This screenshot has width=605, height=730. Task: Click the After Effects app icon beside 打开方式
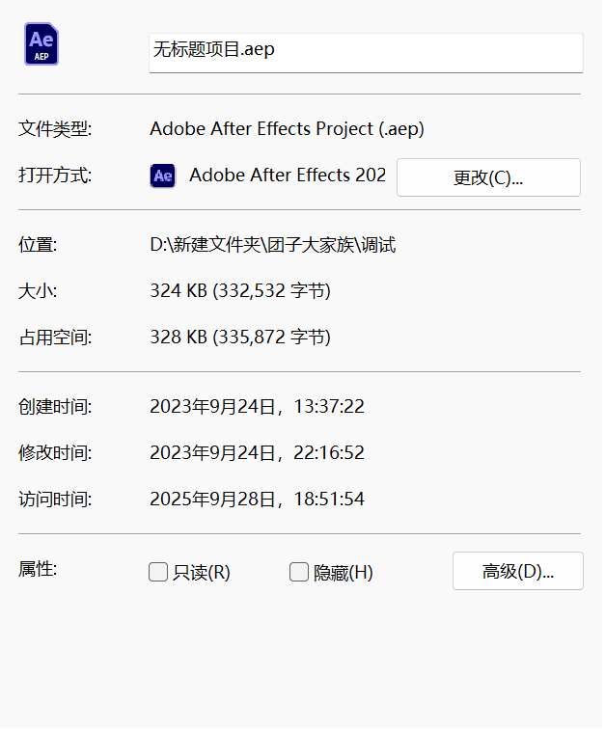pos(163,176)
